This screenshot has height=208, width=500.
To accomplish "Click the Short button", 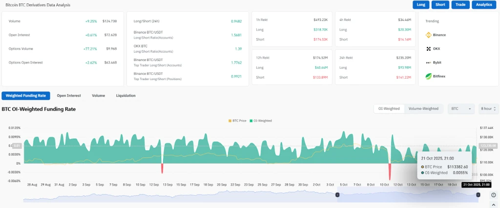I will pos(440,5).
